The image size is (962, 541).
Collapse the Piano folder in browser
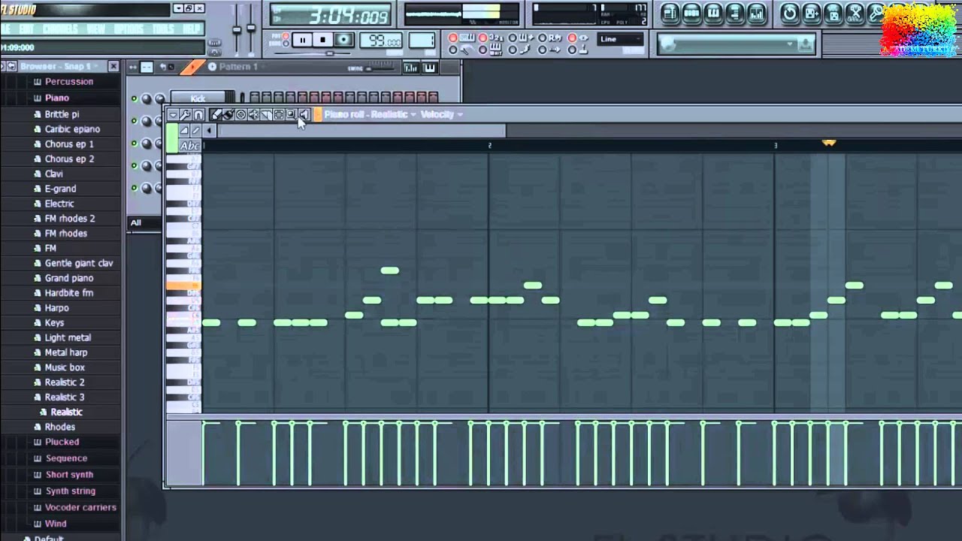pos(56,98)
